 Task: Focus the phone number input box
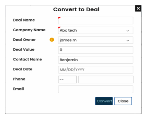tap(106, 79)
